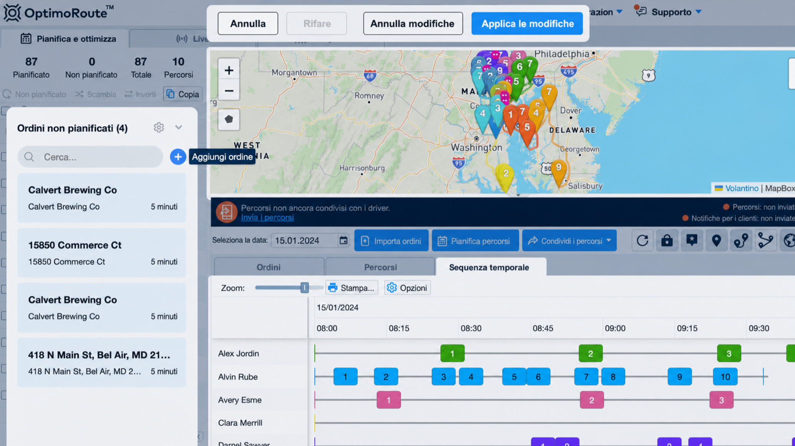795x446 pixels.
Task: Select the 15850 Commerce Ct order card
Action: [102, 253]
